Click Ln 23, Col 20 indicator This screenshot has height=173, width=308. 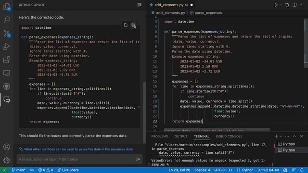180,170
